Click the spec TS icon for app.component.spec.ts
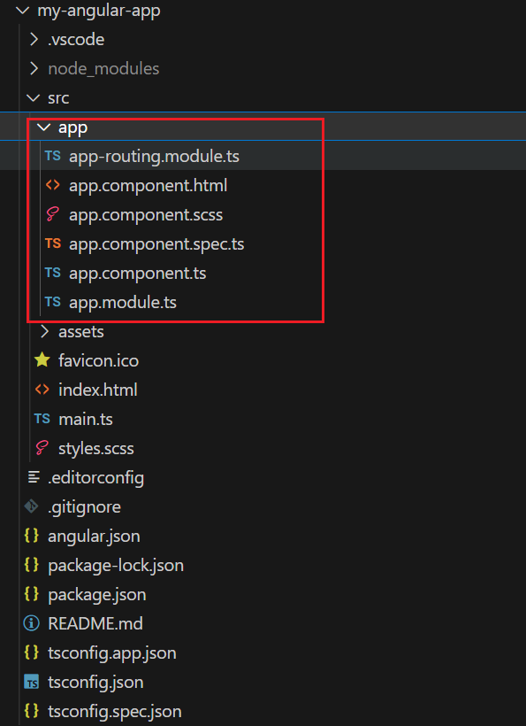 (x=51, y=243)
